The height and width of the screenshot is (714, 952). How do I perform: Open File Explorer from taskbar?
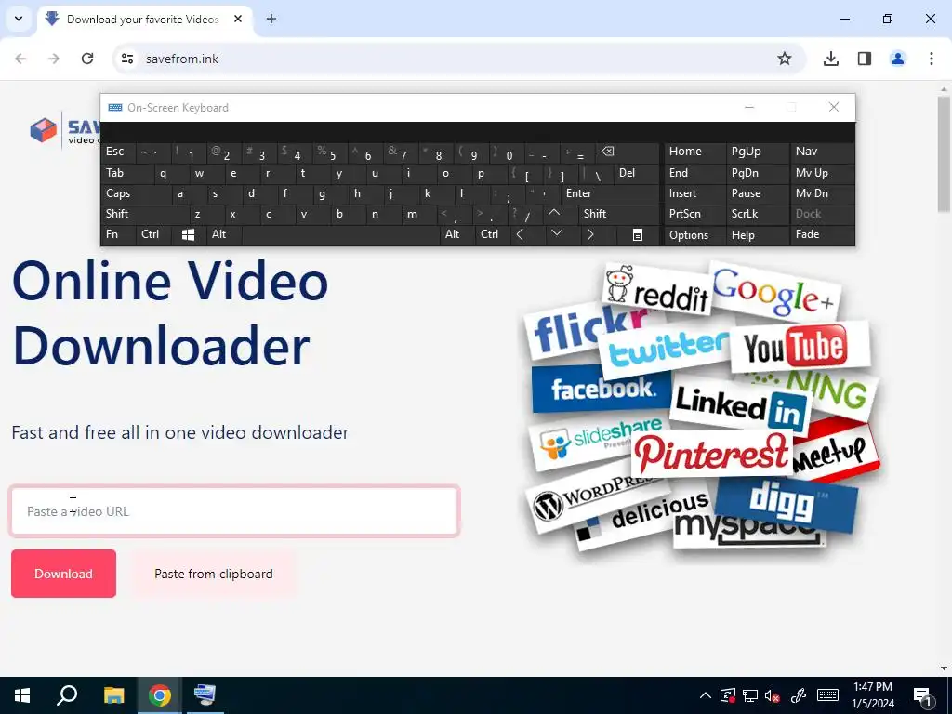tap(113, 695)
